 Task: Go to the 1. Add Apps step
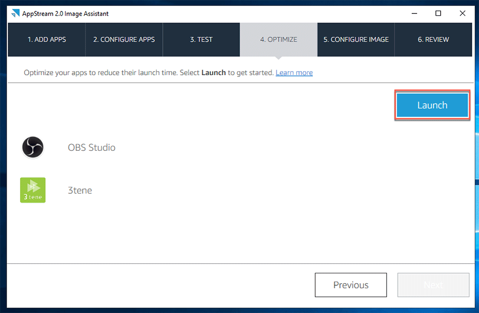[47, 39]
